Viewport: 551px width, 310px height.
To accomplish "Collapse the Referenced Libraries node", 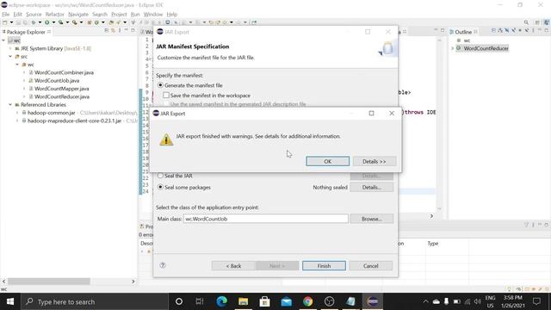I will [10, 104].
